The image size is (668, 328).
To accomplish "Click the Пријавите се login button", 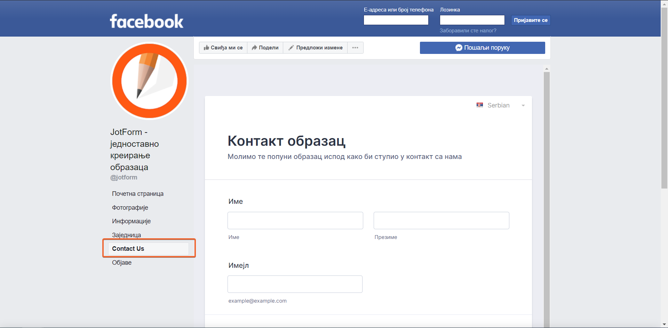I will pos(531,20).
